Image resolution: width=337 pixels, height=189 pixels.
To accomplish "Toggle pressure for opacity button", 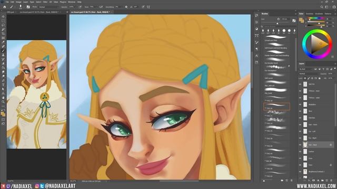I will click(80, 7).
